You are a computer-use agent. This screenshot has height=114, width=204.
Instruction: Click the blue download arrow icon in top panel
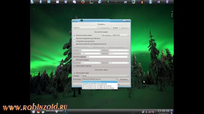coord(40,2)
